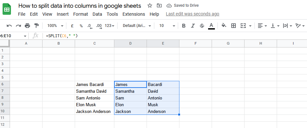Format selection as percent

[x=81, y=26]
